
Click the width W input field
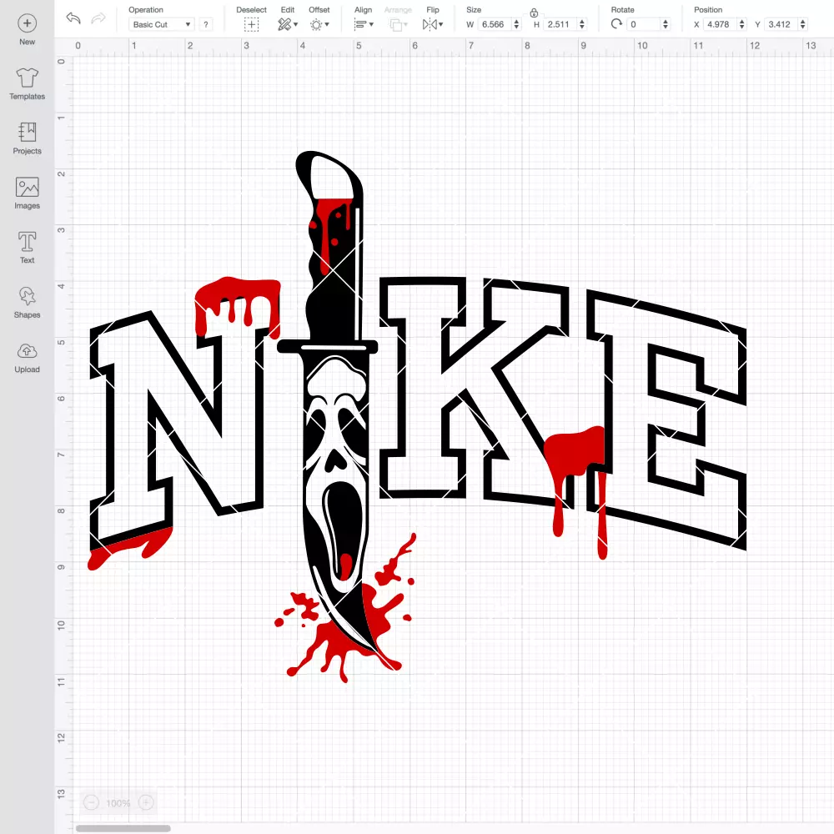(x=495, y=24)
